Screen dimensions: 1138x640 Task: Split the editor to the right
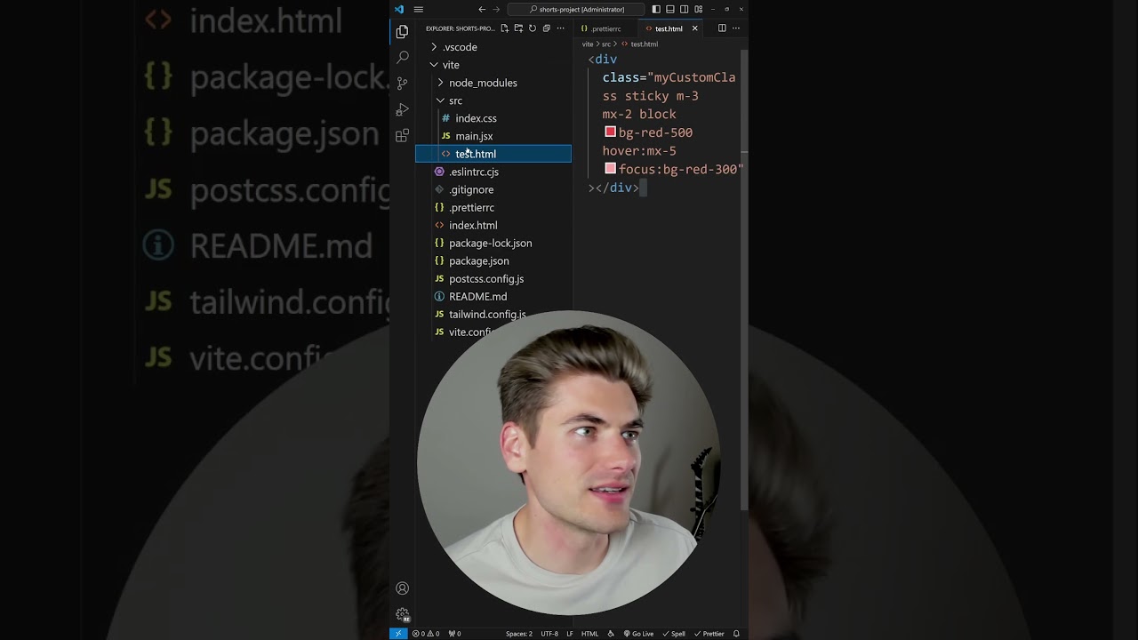tap(722, 28)
